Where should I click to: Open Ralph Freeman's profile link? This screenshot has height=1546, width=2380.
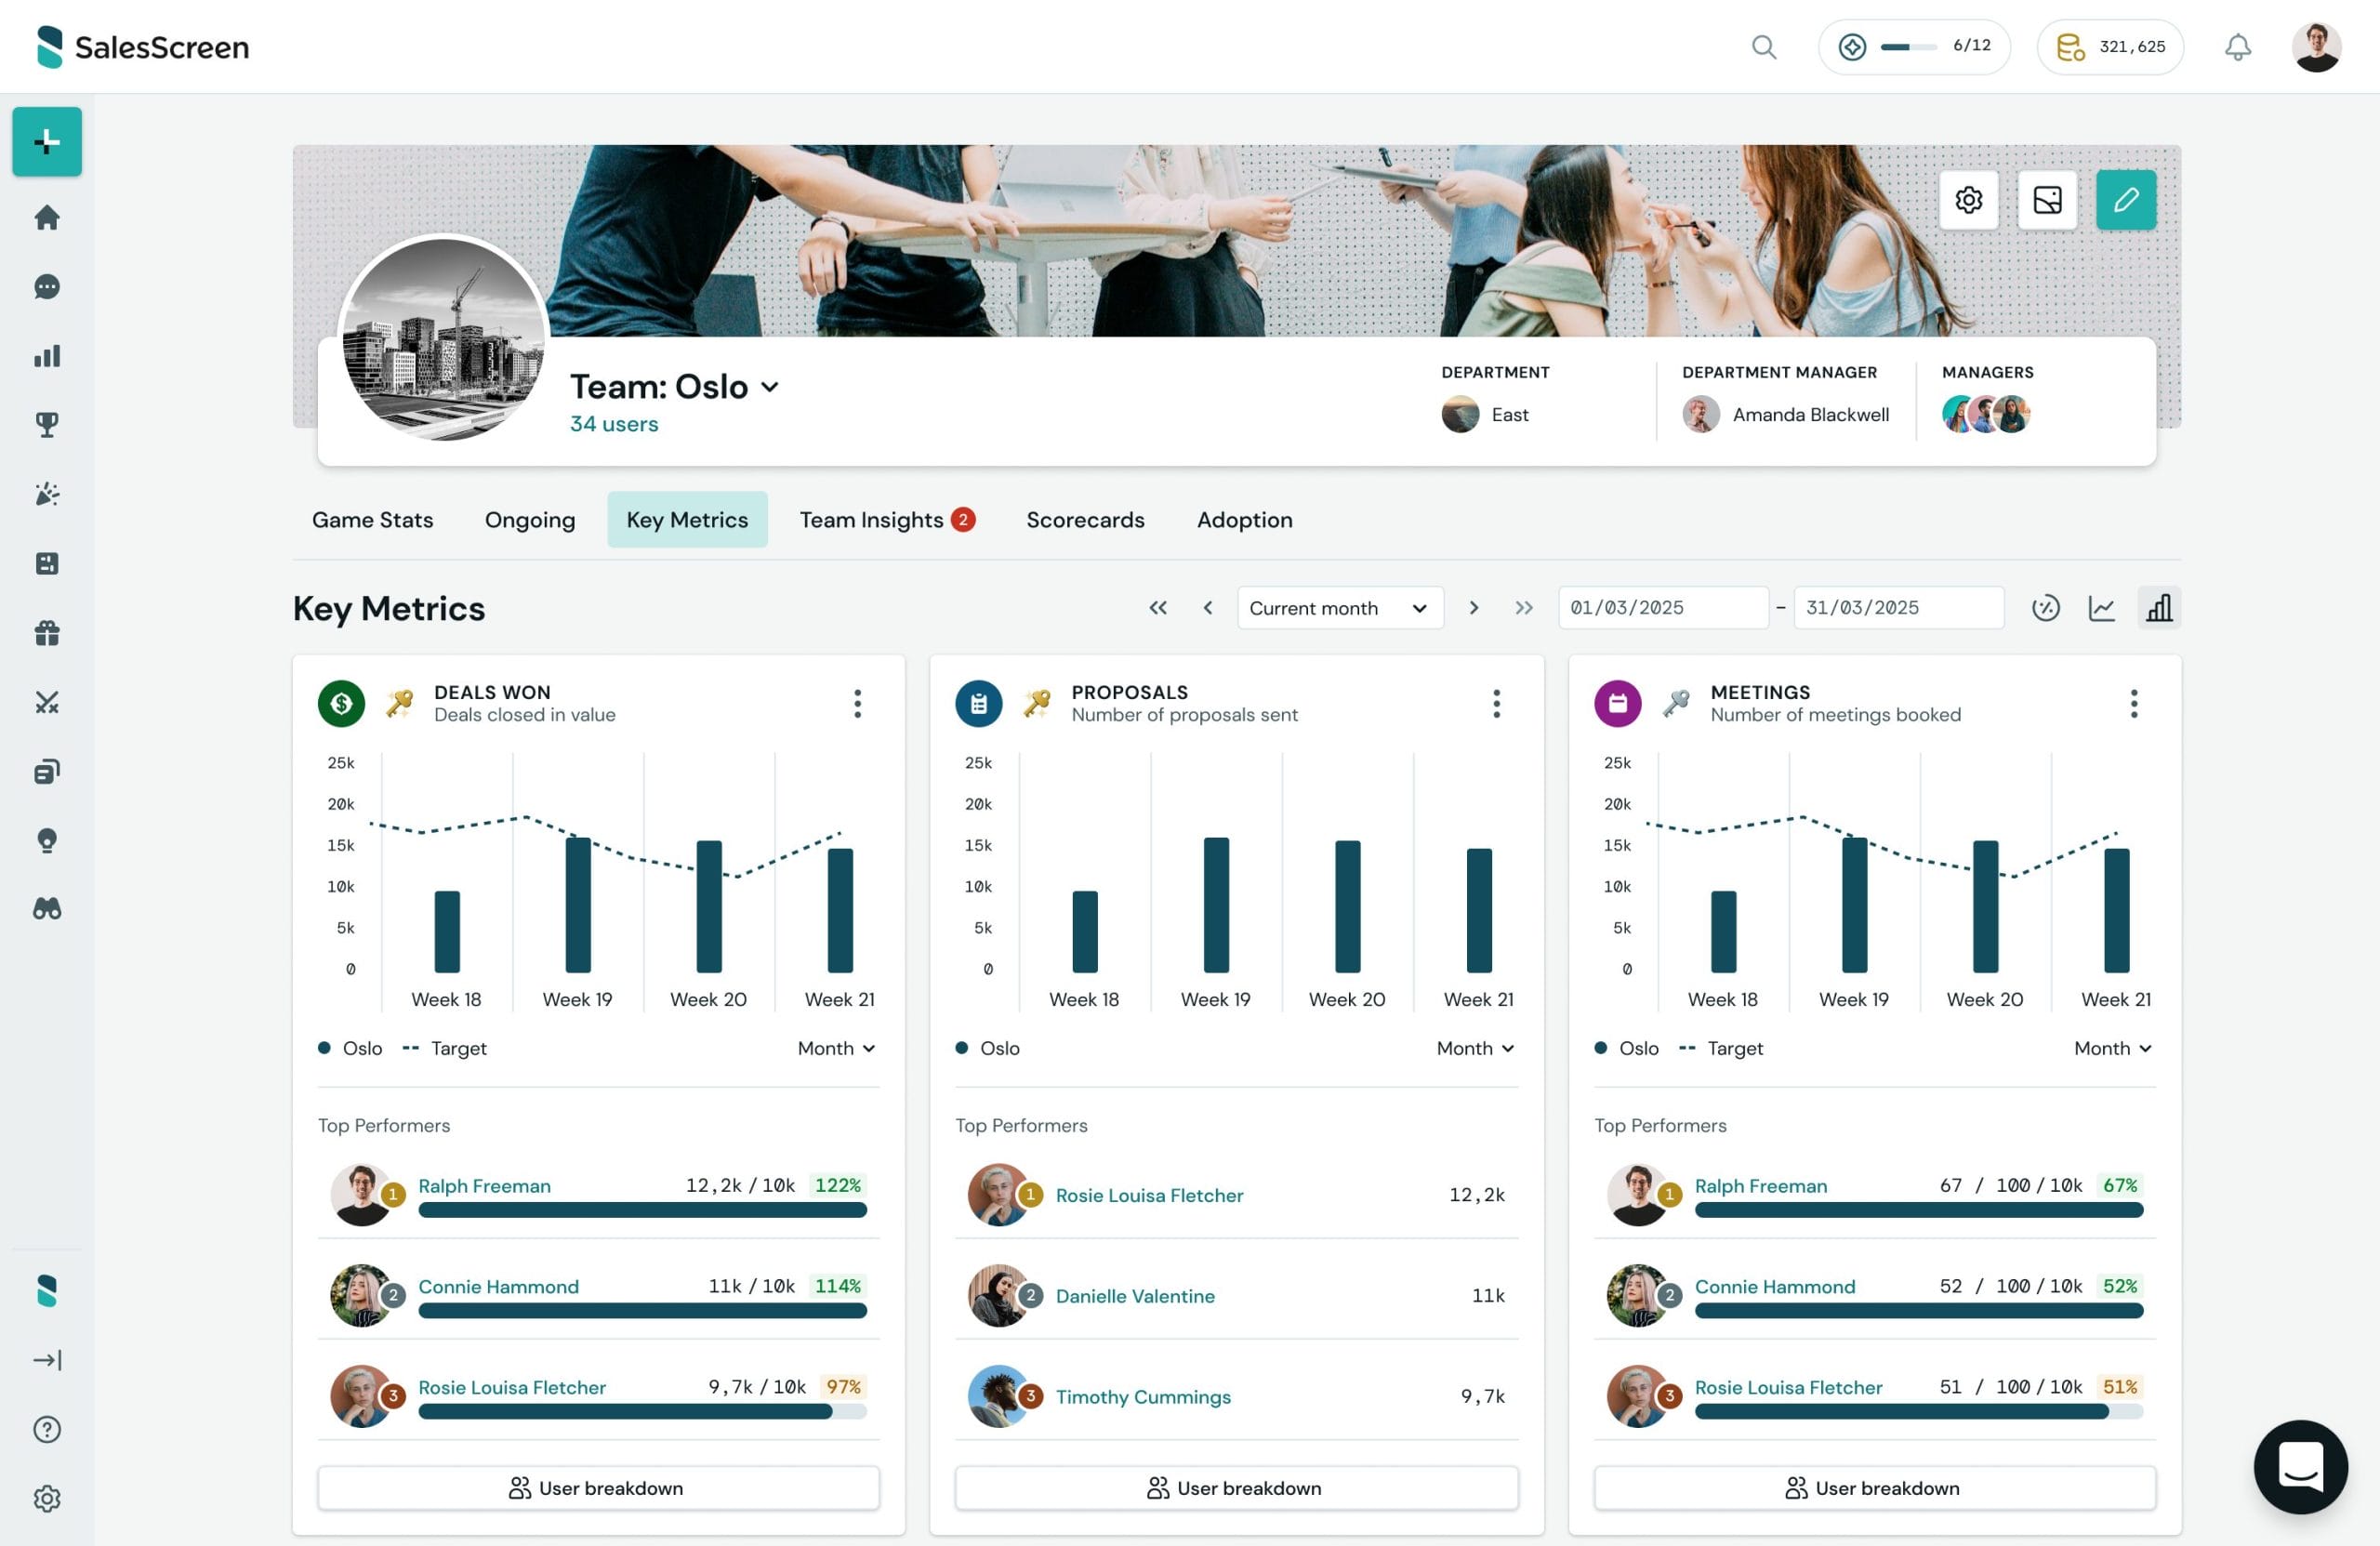(x=485, y=1185)
